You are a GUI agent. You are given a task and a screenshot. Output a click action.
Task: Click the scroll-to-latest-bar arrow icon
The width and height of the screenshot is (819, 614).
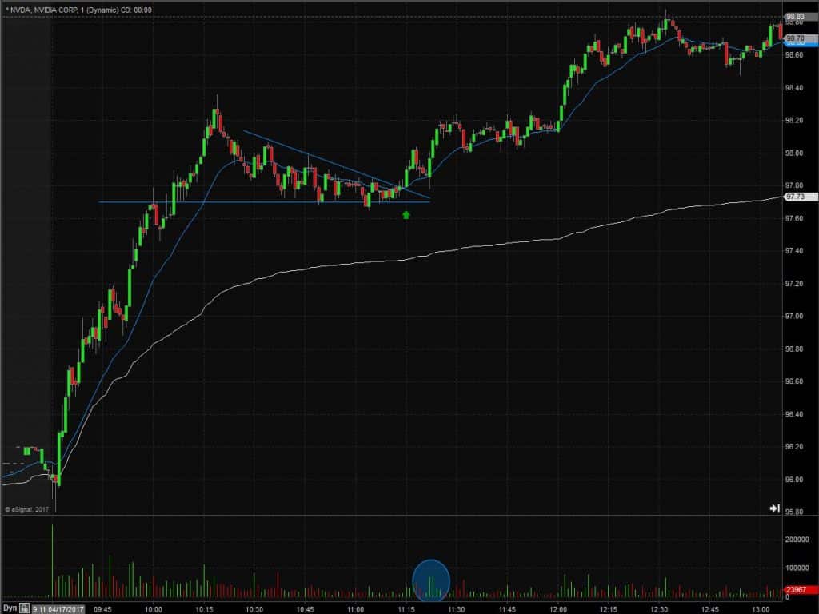pyautogui.click(x=774, y=508)
